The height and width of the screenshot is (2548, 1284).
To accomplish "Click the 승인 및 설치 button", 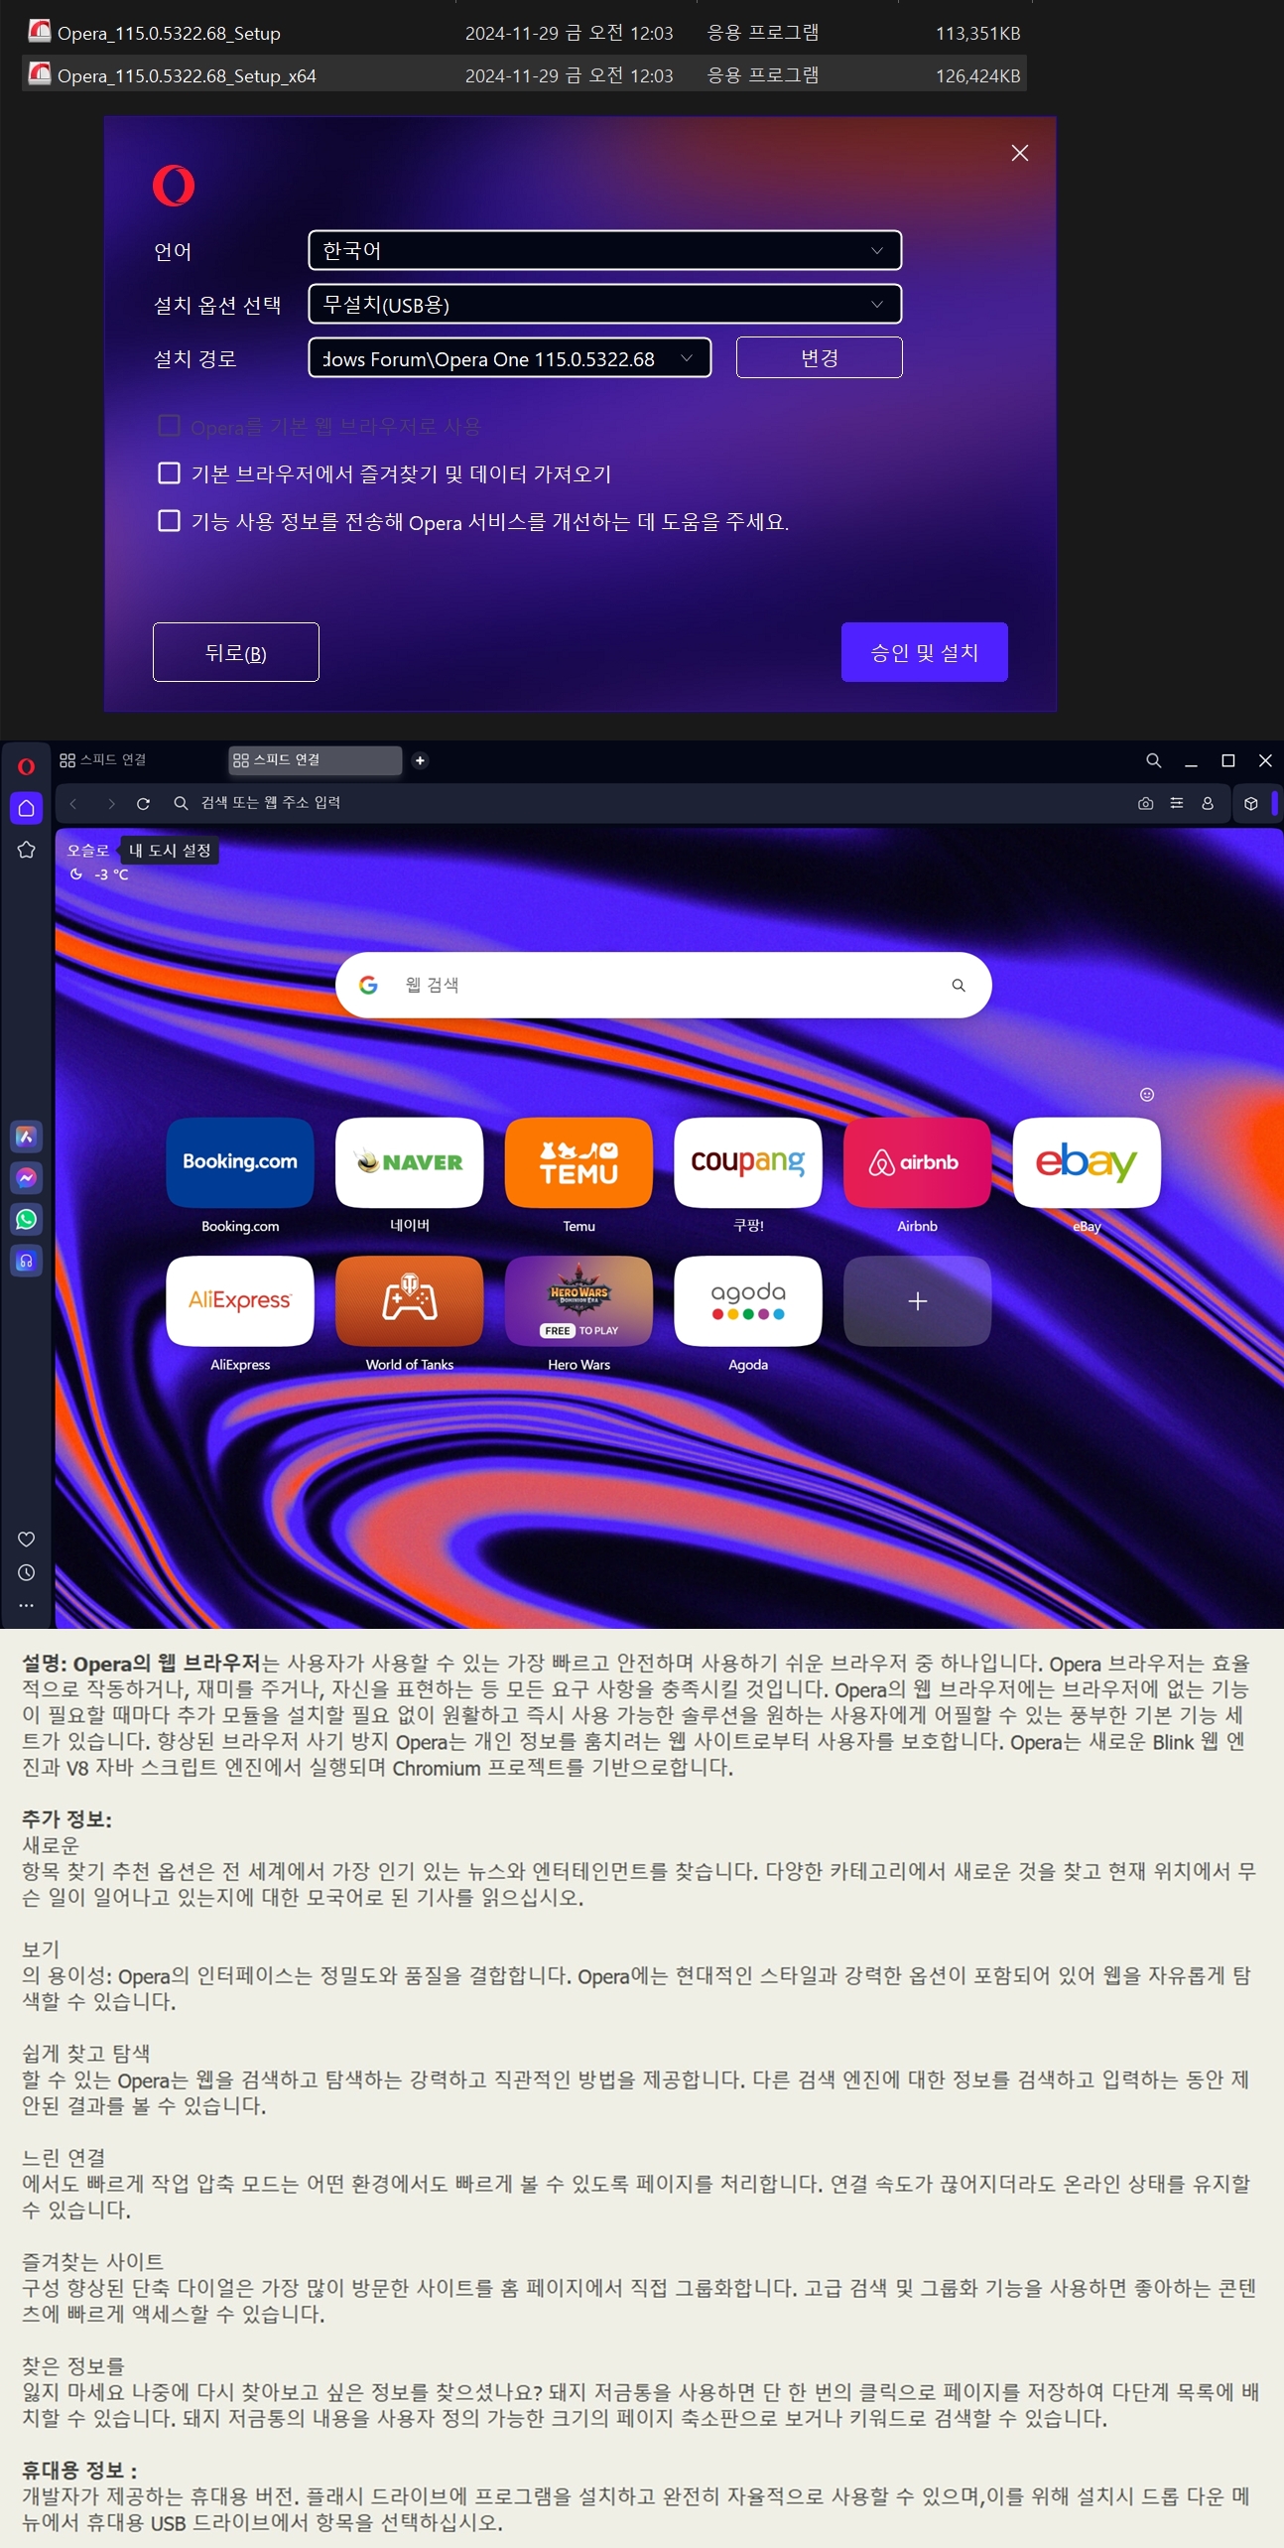I will coord(924,652).
